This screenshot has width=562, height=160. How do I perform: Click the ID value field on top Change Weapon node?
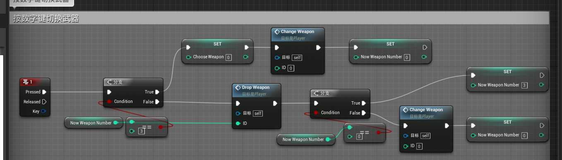coord(291,68)
